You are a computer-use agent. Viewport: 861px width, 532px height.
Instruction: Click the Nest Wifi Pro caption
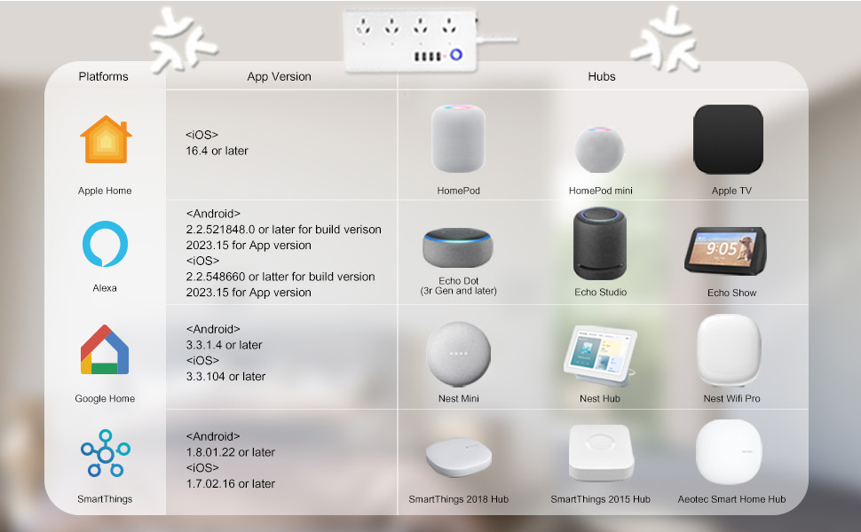(x=732, y=398)
